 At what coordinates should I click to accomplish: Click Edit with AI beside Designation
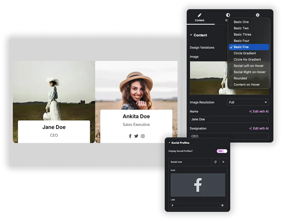259,129
